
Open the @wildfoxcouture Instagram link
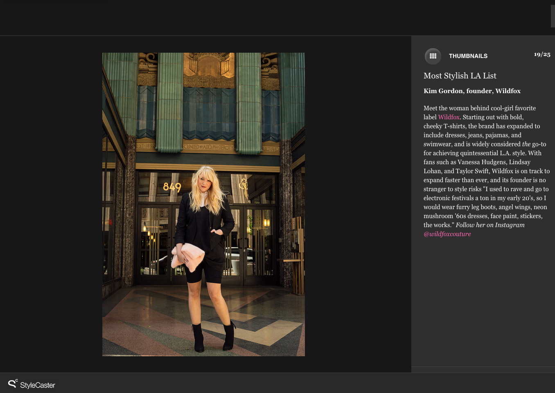click(447, 234)
